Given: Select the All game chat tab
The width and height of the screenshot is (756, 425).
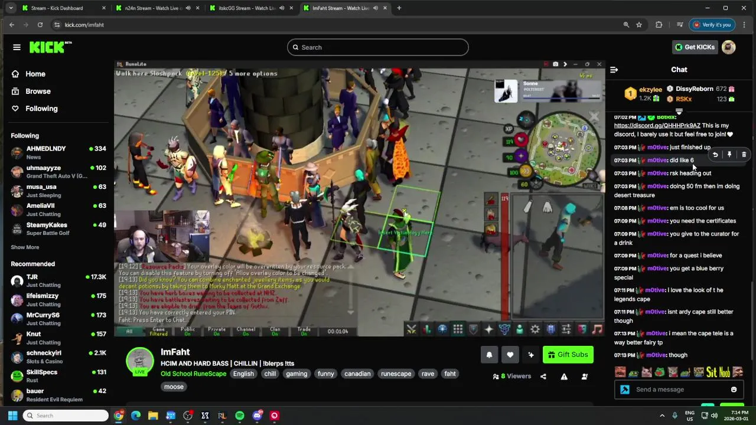Looking at the screenshot, I should pyautogui.click(x=129, y=331).
